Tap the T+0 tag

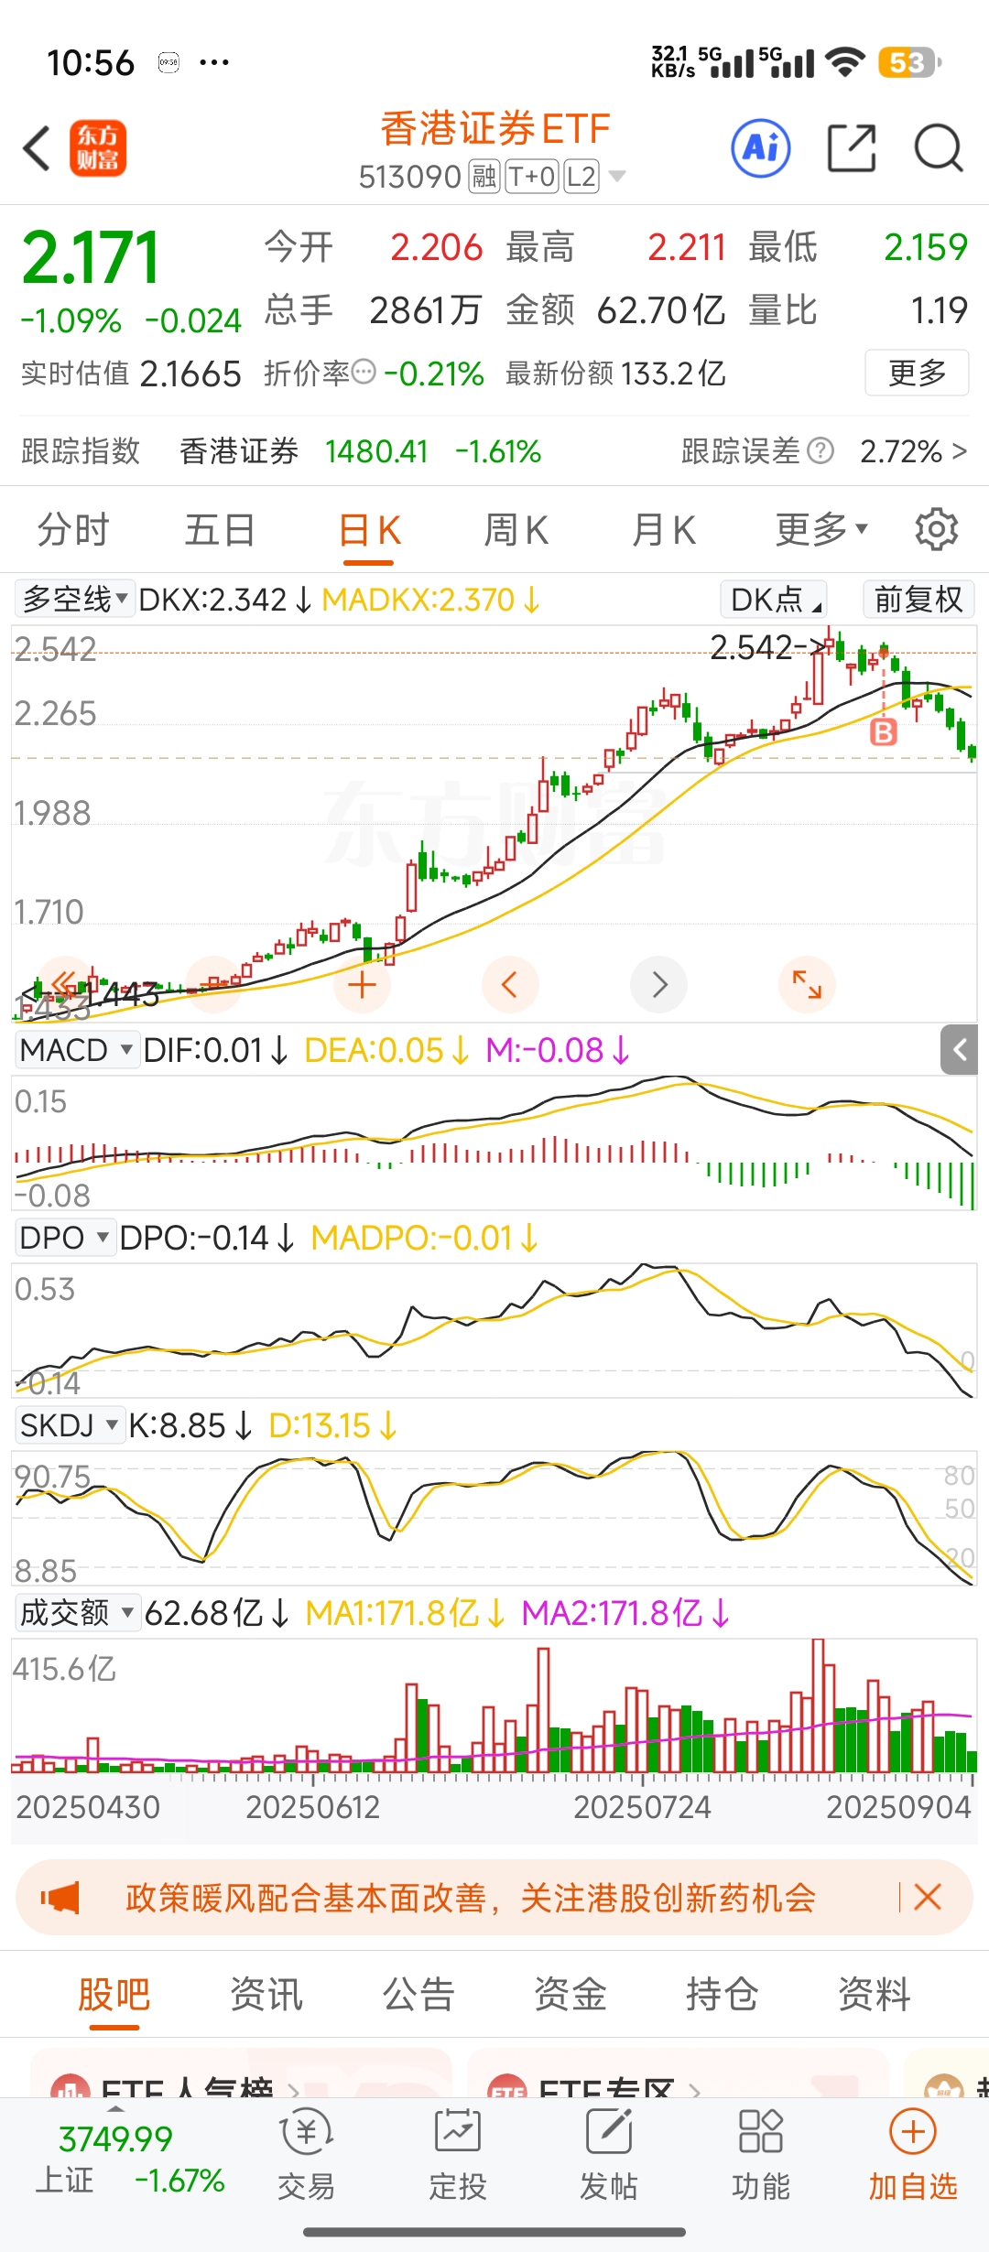pos(532,176)
